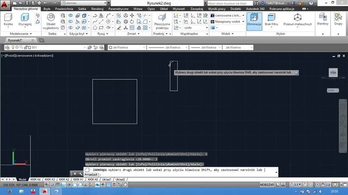348x195 pixels.
Task: Open the layer name dropdown
Action: pos(59,47)
